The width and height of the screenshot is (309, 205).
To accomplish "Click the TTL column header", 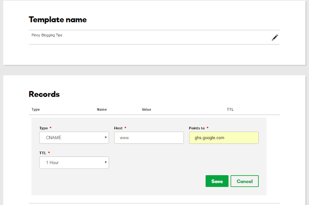I will [230, 109].
